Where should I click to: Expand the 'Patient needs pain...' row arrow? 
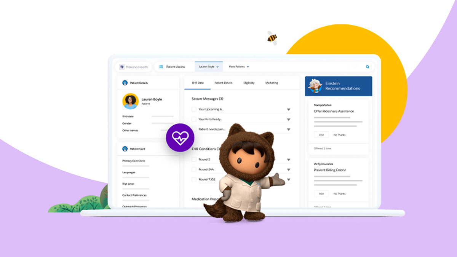(289, 129)
